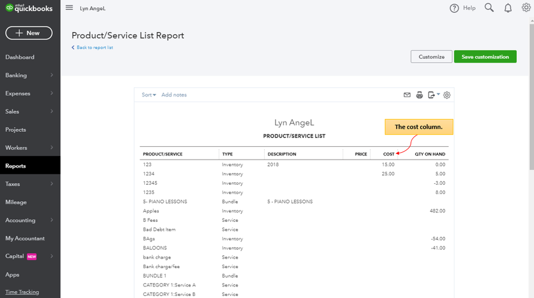
Task: Open Dashboard in sidebar
Action: click(20, 57)
